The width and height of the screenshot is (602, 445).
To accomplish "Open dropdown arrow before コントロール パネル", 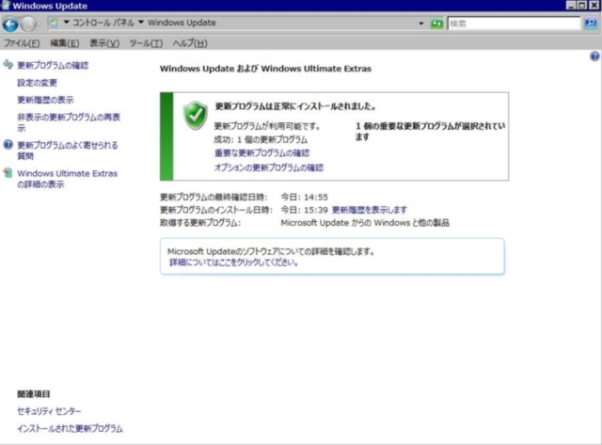I will pyautogui.click(x=67, y=23).
